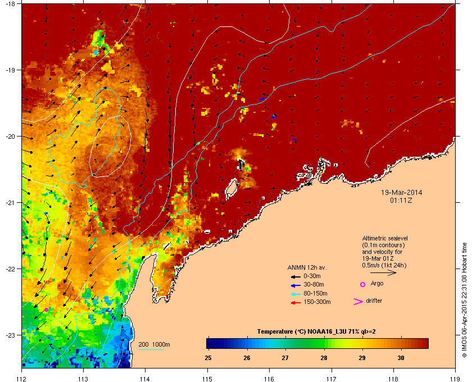
Task: Click the '0-30m' depth label
Action: 312,276
